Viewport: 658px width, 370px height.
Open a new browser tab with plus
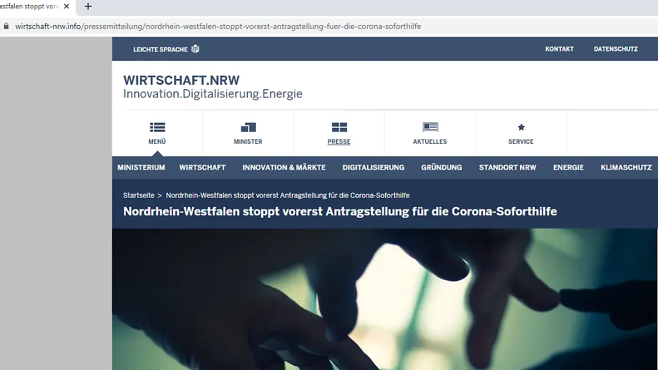88,6
